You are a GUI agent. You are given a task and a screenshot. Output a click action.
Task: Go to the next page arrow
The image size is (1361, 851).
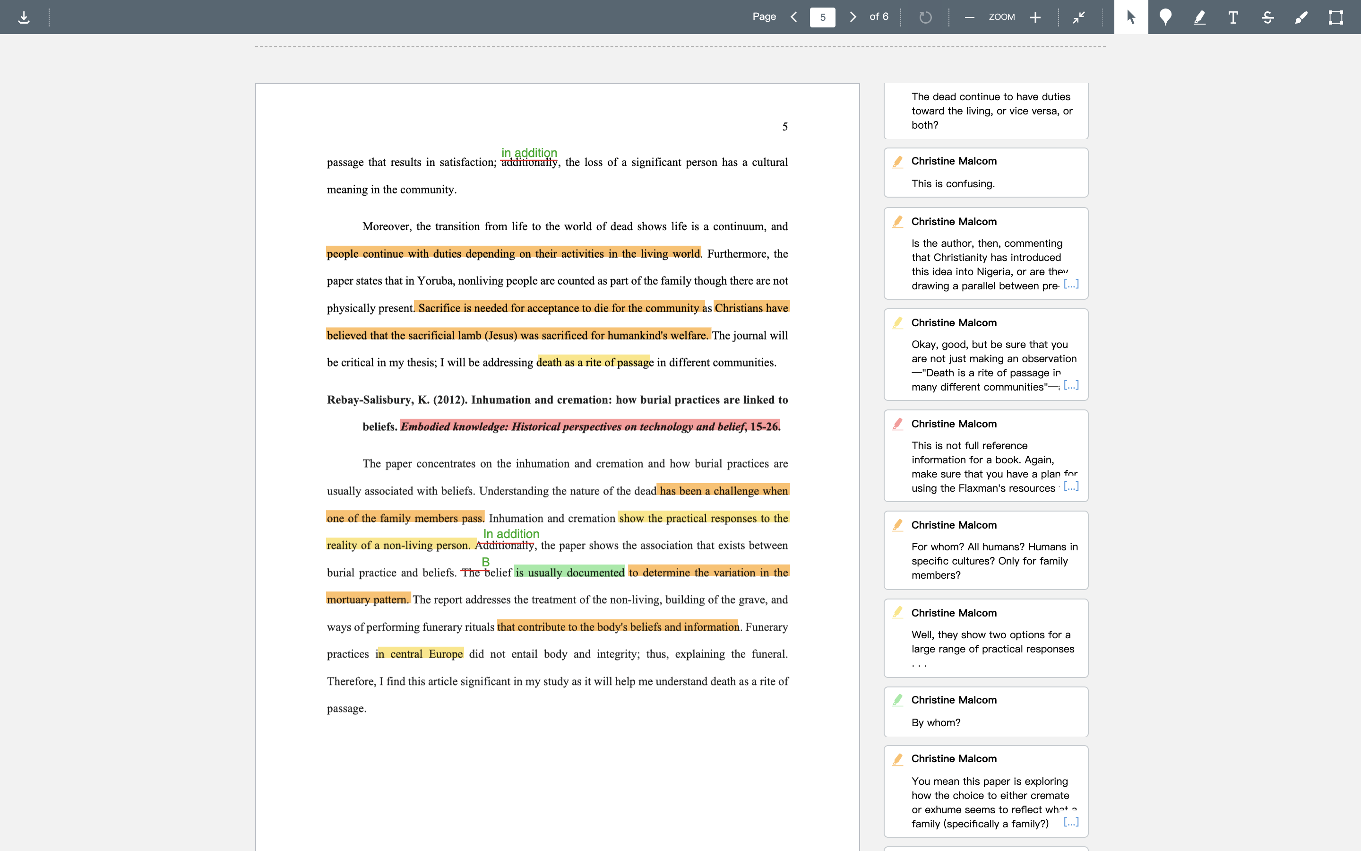coord(853,17)
